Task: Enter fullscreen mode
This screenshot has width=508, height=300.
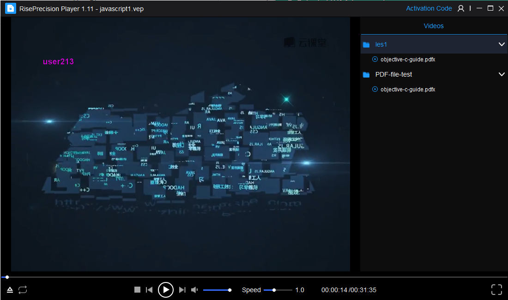Action: (x=496, y=289)
